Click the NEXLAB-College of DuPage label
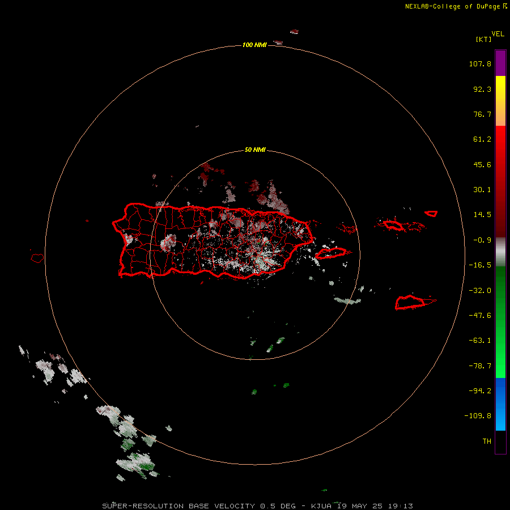The image size is (510, 510). click(456, 6)
